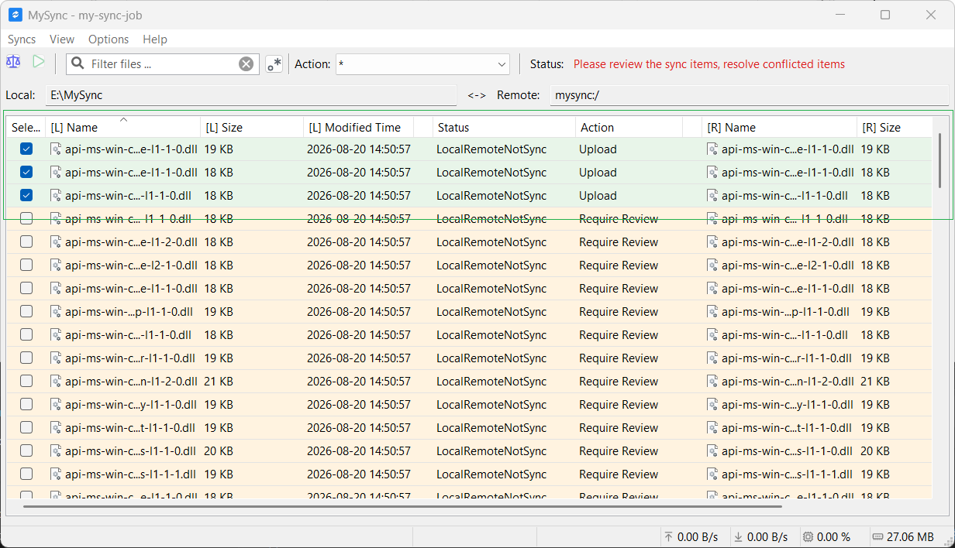Click the local file icon of ...r-l1-1-0.dll

click(x=56, y=358)
